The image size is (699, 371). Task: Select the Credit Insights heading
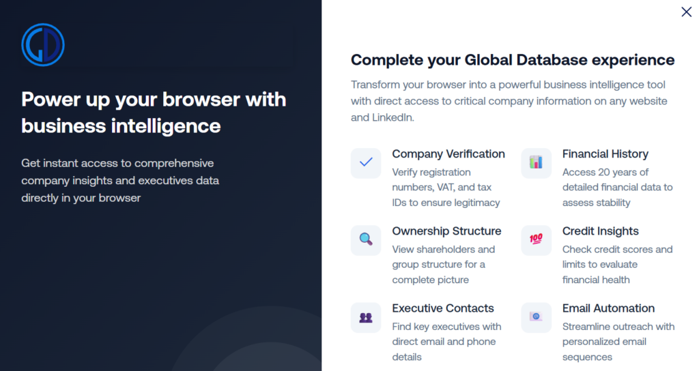click(x=601, y=231)
